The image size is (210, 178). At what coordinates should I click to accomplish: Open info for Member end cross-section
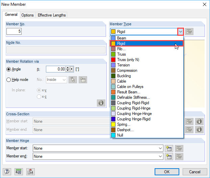[x=199, y=129]
